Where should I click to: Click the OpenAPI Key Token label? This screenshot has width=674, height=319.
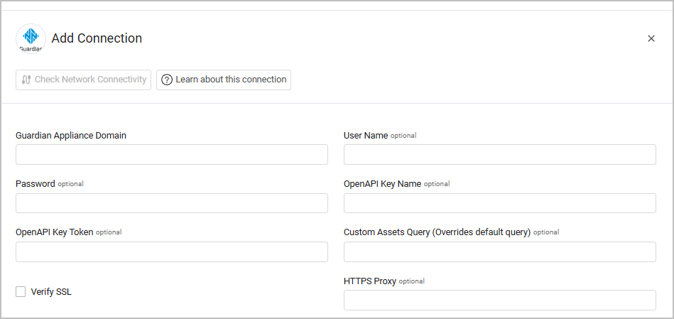pyautogui.click(x=55, y=232)
